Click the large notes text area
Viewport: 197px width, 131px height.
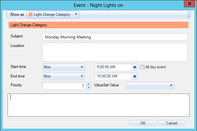(98, 105)
